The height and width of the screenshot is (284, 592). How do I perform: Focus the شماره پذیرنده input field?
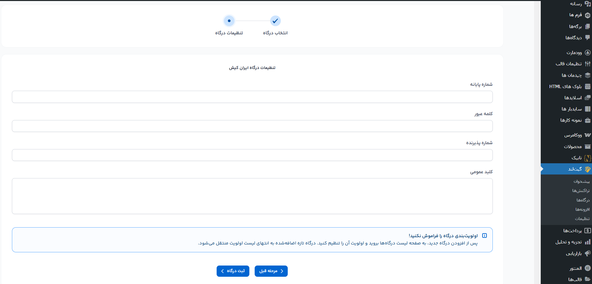pyautogui.click(x=252, y=155)
